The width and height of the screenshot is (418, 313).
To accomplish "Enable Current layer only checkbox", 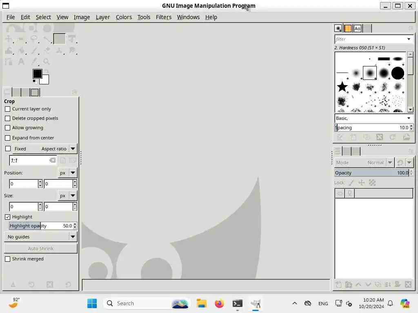I will [8, 109].
